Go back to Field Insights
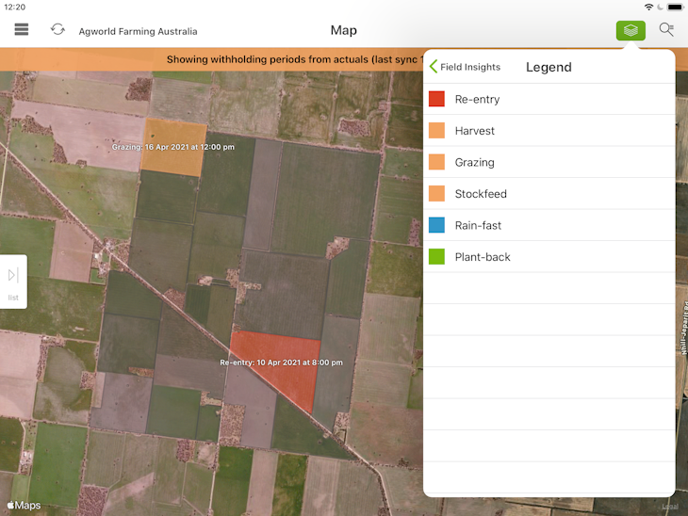This screenshot has width=688, height=516. (x=465, y=67)
